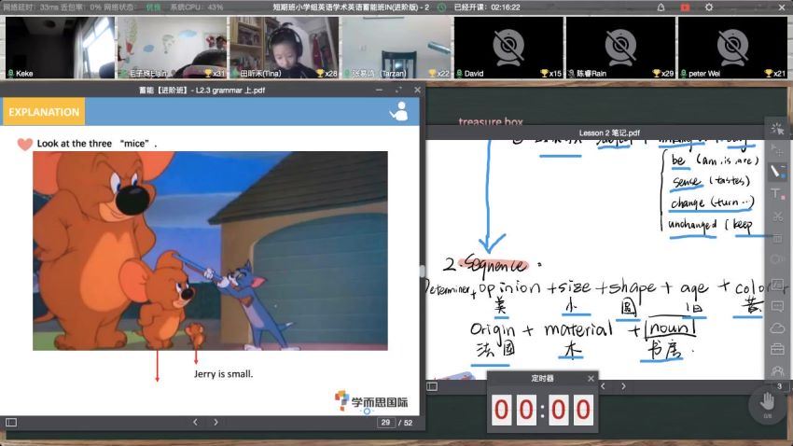This screenshot has height=446, width=793.
Task: Click Elain's trophy count x31
Action: pyautogui.click(x=215, y=74)
